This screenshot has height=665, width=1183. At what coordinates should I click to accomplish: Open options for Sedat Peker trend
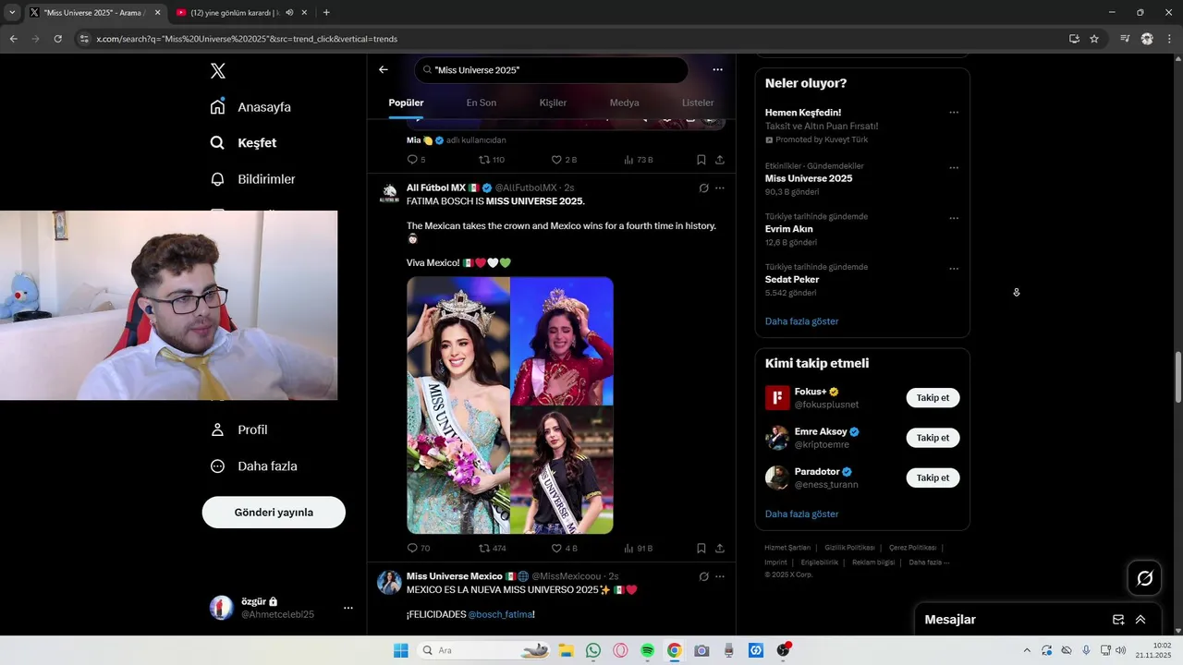pos(954,269)
